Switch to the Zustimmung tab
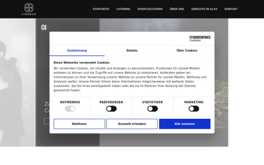This screenshot has width=264, height=165. coord(77,51)
